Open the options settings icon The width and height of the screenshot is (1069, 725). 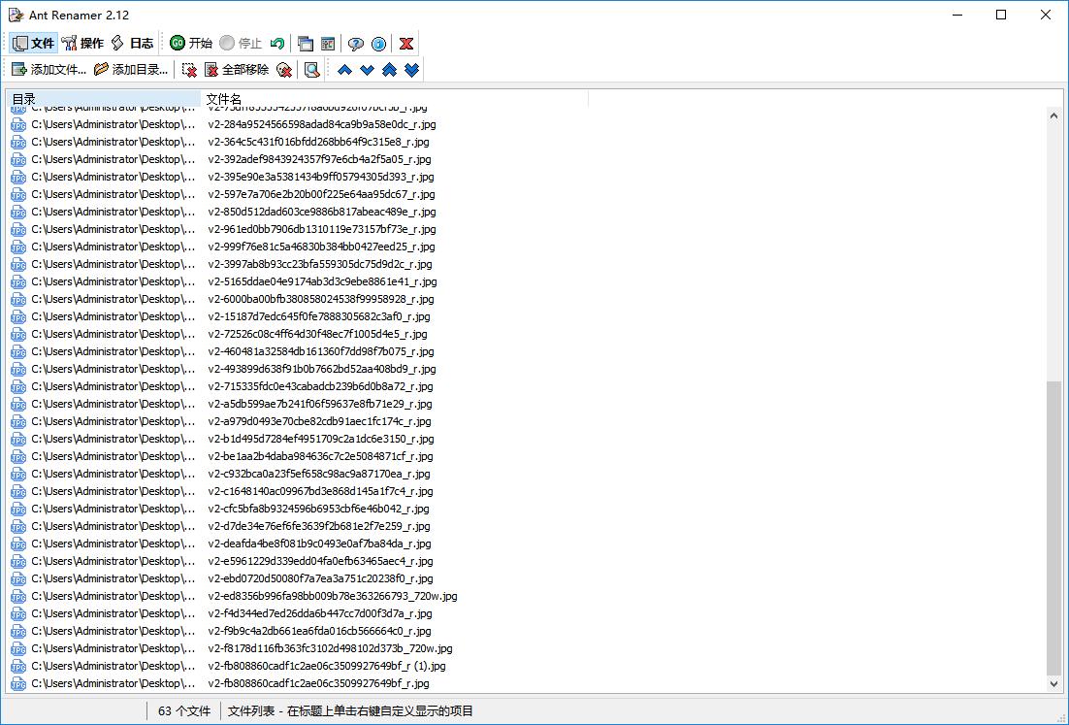(328, 43)
